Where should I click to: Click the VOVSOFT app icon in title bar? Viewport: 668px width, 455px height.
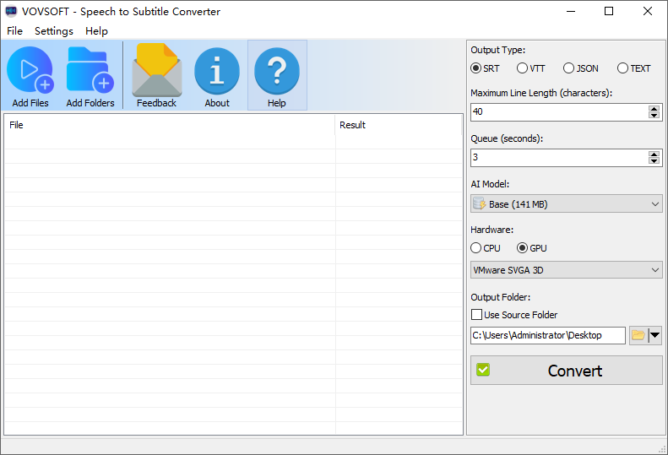tap(11, 11)
